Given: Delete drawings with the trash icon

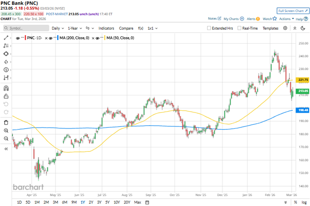Looking at the screenshot, I should pyautogui.click(x=6, y=122).
